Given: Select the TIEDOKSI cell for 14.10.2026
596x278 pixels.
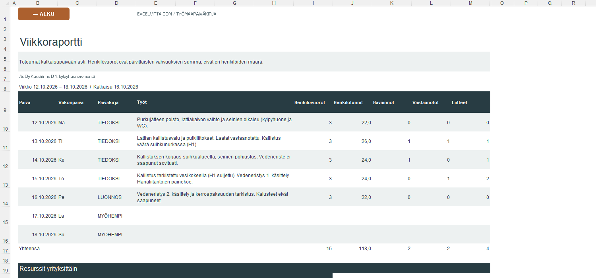Looking at the screenshot, I should [108, 160].
